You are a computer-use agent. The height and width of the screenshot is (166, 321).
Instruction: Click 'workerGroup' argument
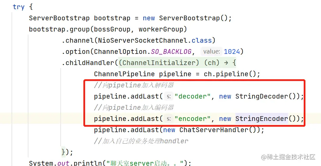161,29
